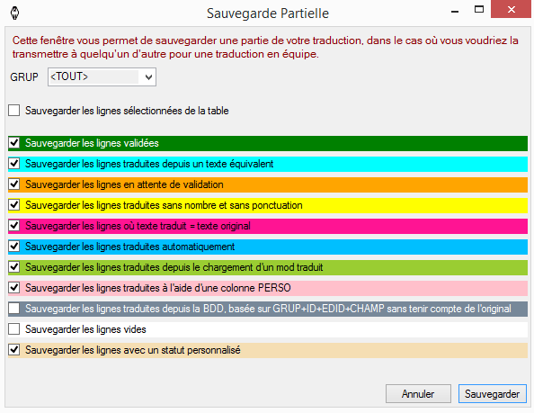Uncheck 'Sauvegarder les lignes validées'
Image resolution: width=534 pixels, height=413 pixels.
[14, 143]
